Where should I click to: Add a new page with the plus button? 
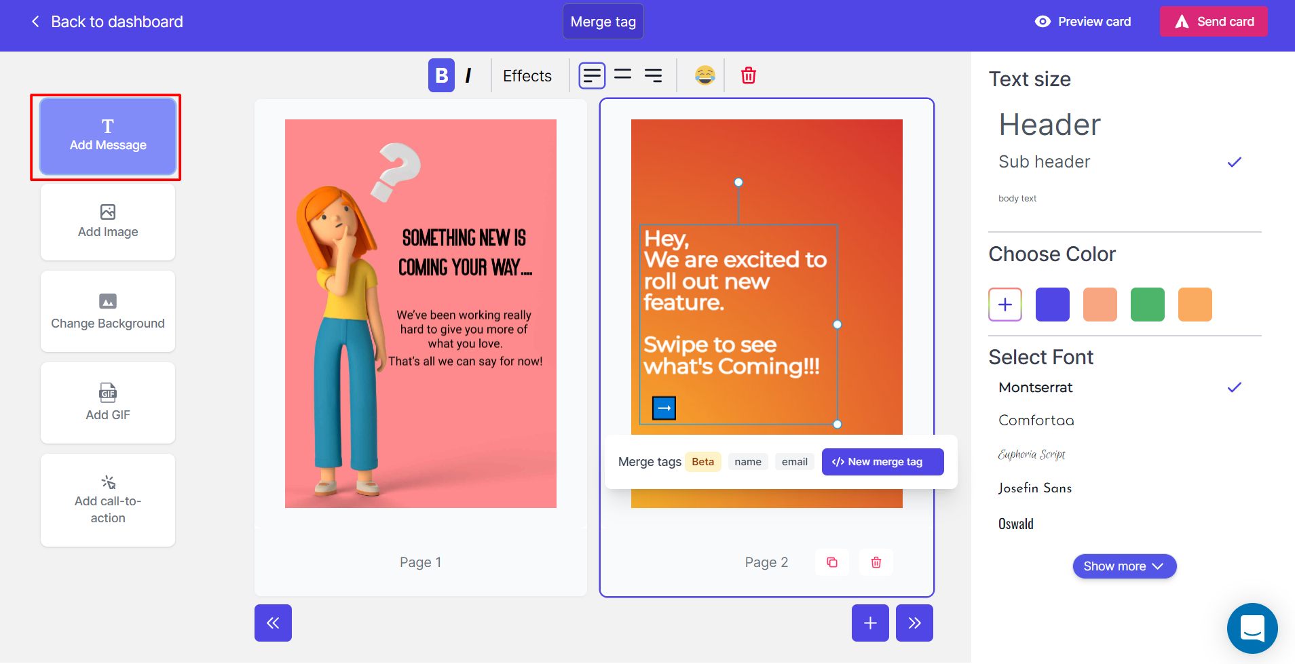pos(870,622)
